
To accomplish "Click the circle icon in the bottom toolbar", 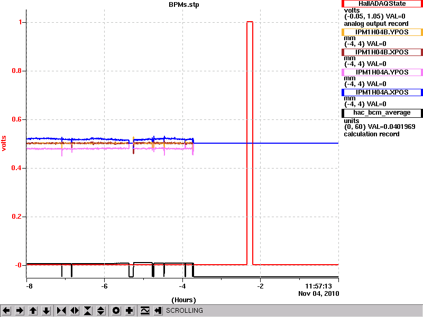I will (x=116, y=311).
